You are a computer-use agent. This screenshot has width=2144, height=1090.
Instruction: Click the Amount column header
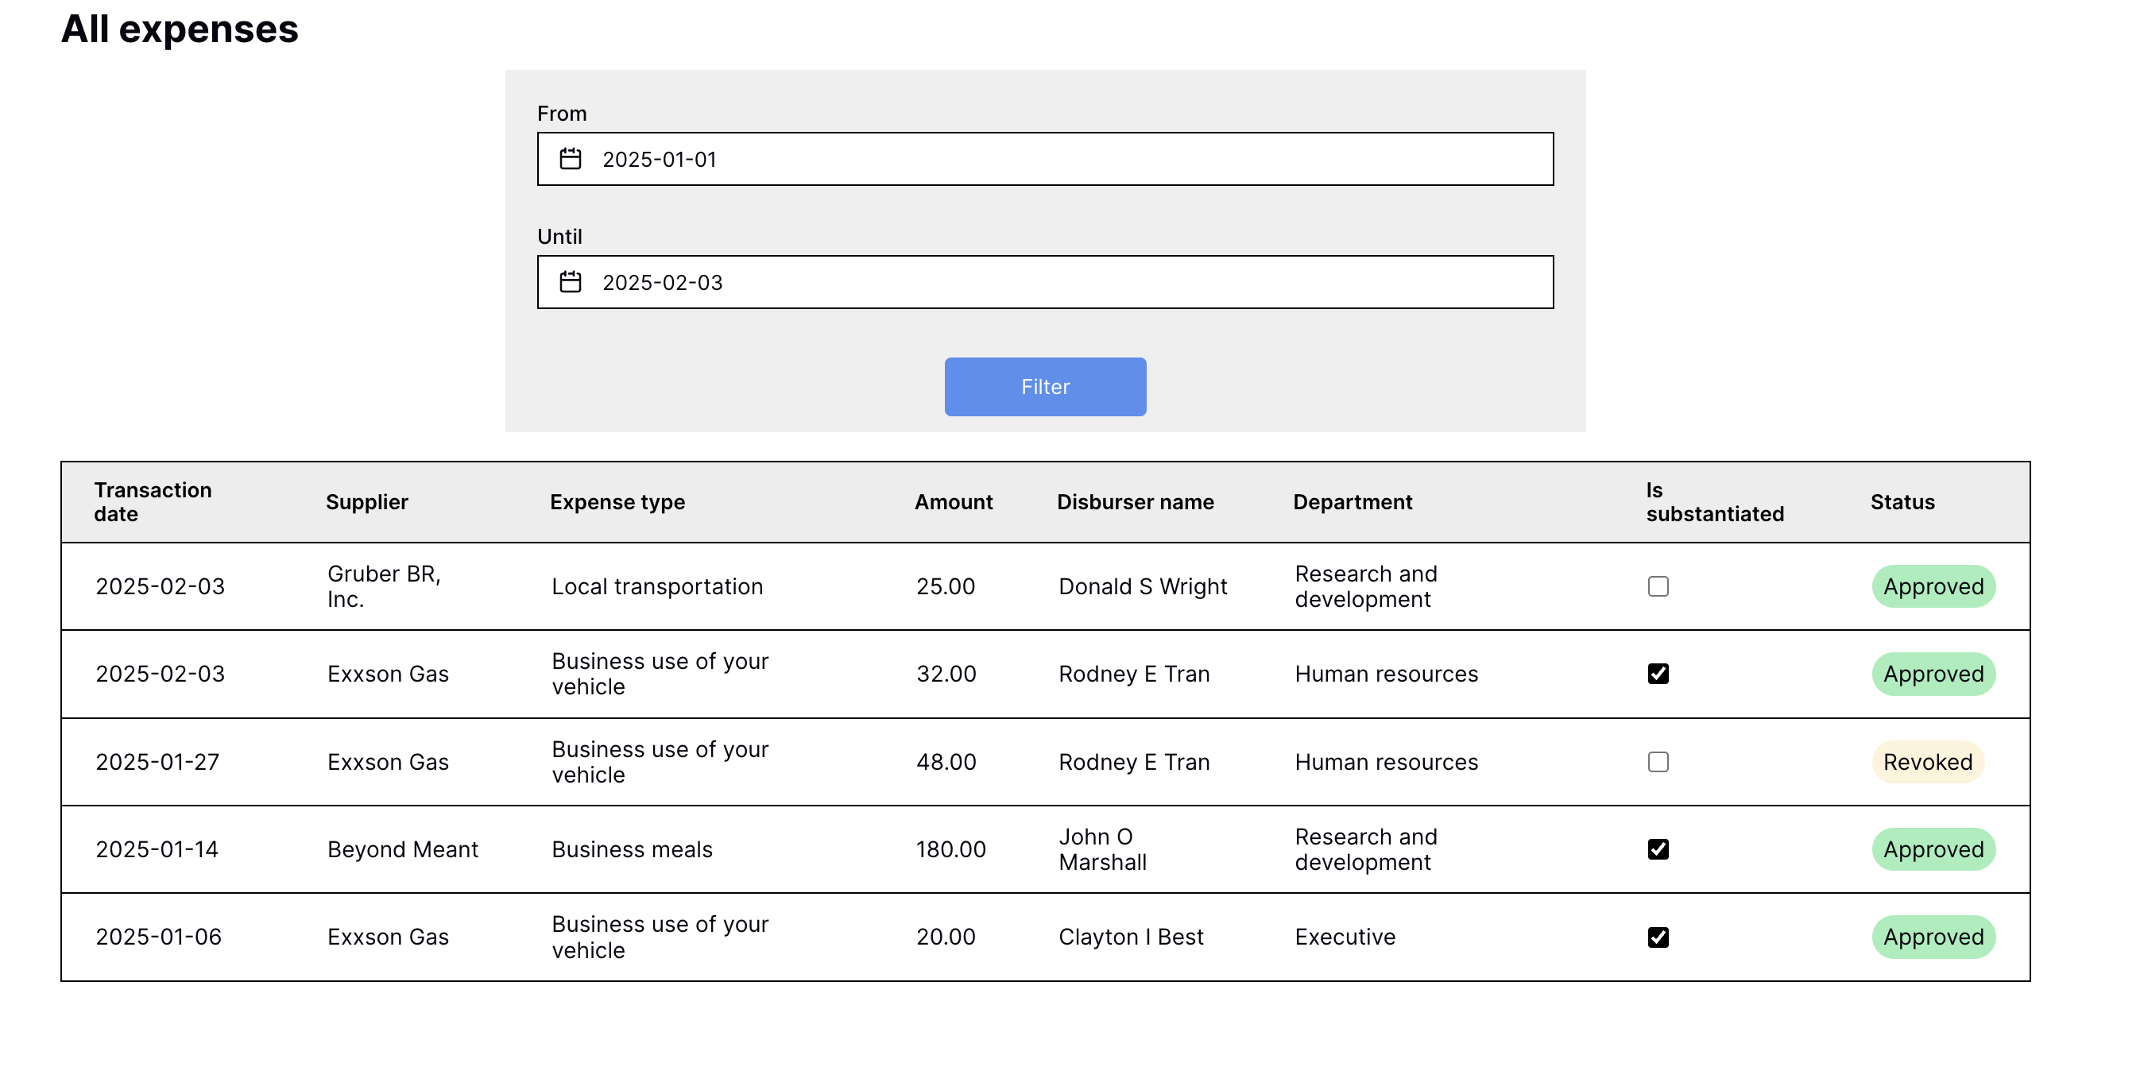coord(954,502)
